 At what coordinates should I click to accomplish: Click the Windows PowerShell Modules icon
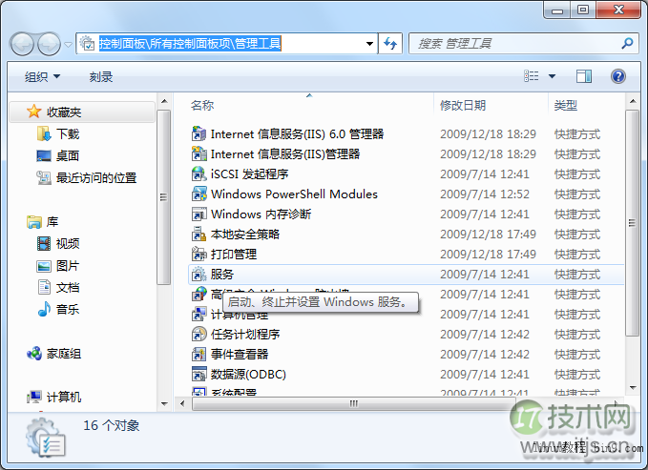[199, 194]
